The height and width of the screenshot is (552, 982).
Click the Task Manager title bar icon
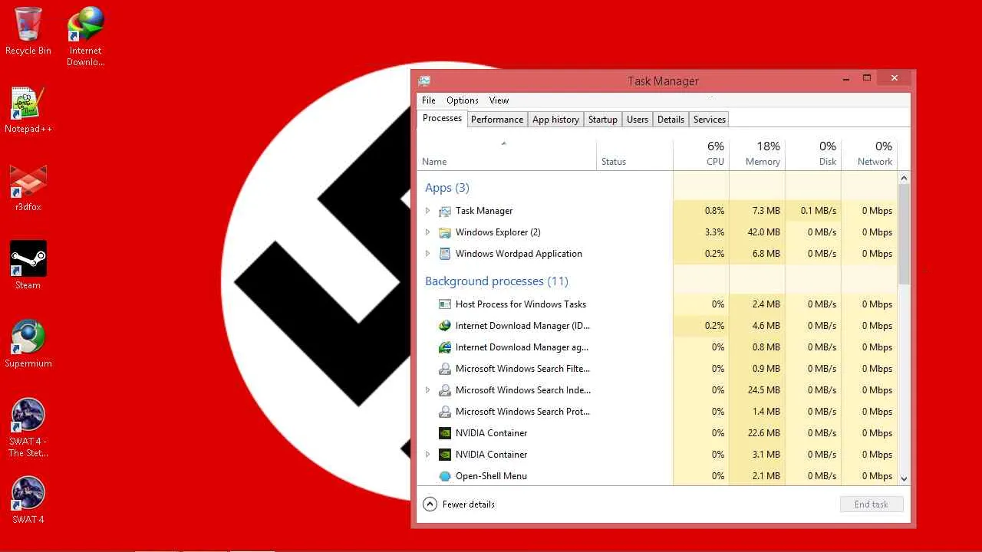424,80
